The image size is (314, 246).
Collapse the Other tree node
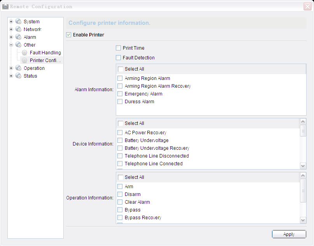pos(11,45)
